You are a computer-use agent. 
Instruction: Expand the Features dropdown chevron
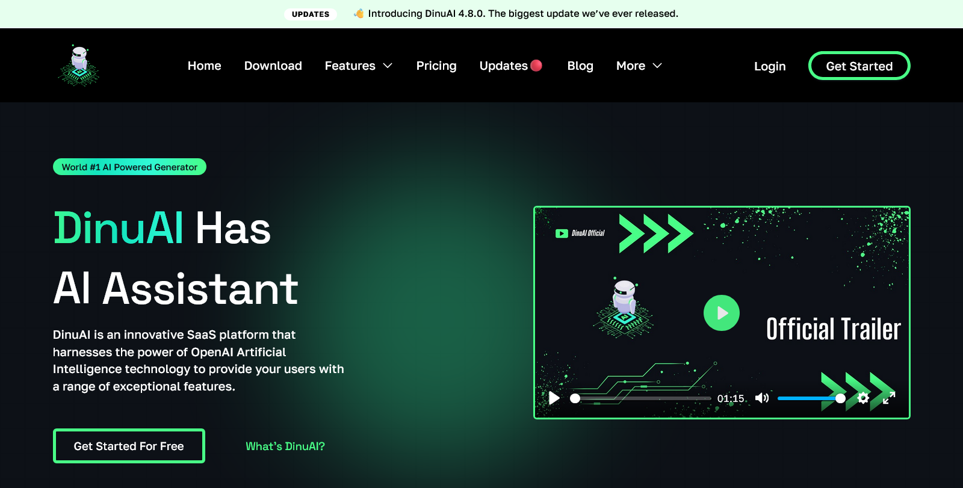coord(388,66)
